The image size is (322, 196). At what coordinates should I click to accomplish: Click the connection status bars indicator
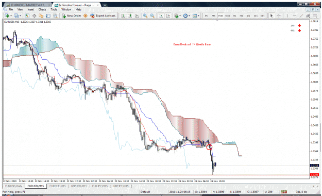[284, 192]
